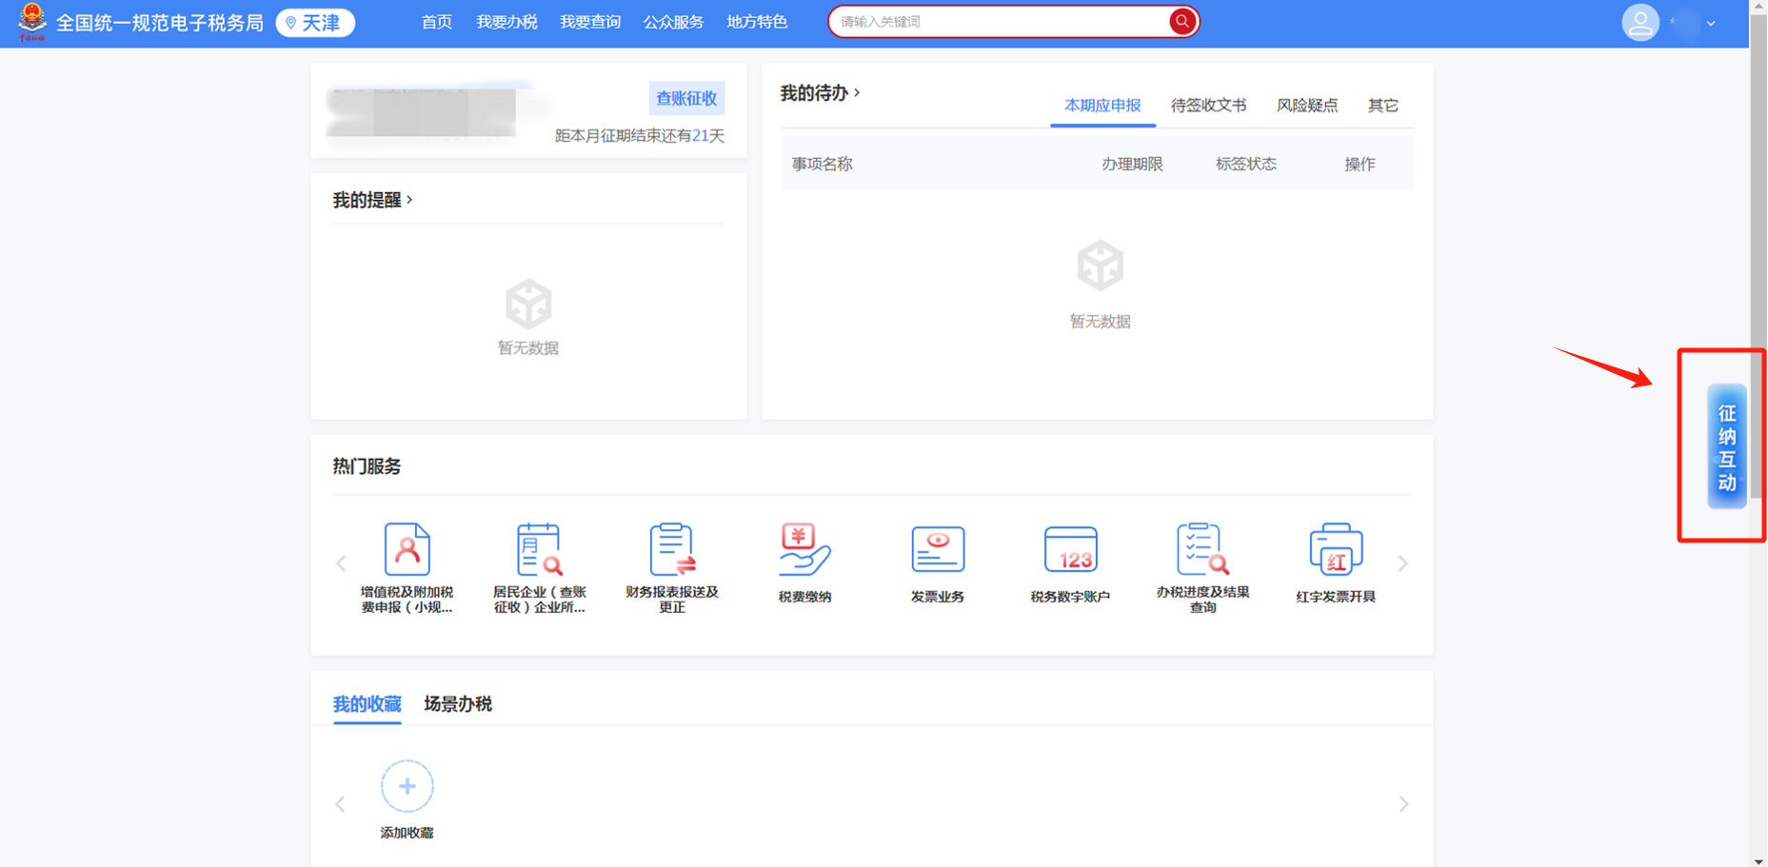Open the 红字发票开具 icon
The height and width of the screenshot is (867, 1768).
click(1336, 550)
